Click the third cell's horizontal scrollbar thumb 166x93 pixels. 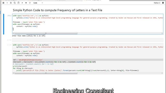point(46,73)
